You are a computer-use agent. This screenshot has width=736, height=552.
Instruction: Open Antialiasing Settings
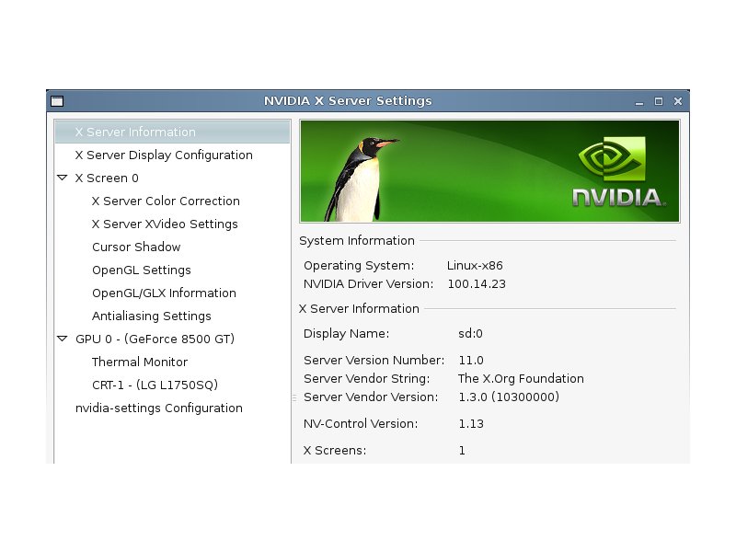point(151,316)
